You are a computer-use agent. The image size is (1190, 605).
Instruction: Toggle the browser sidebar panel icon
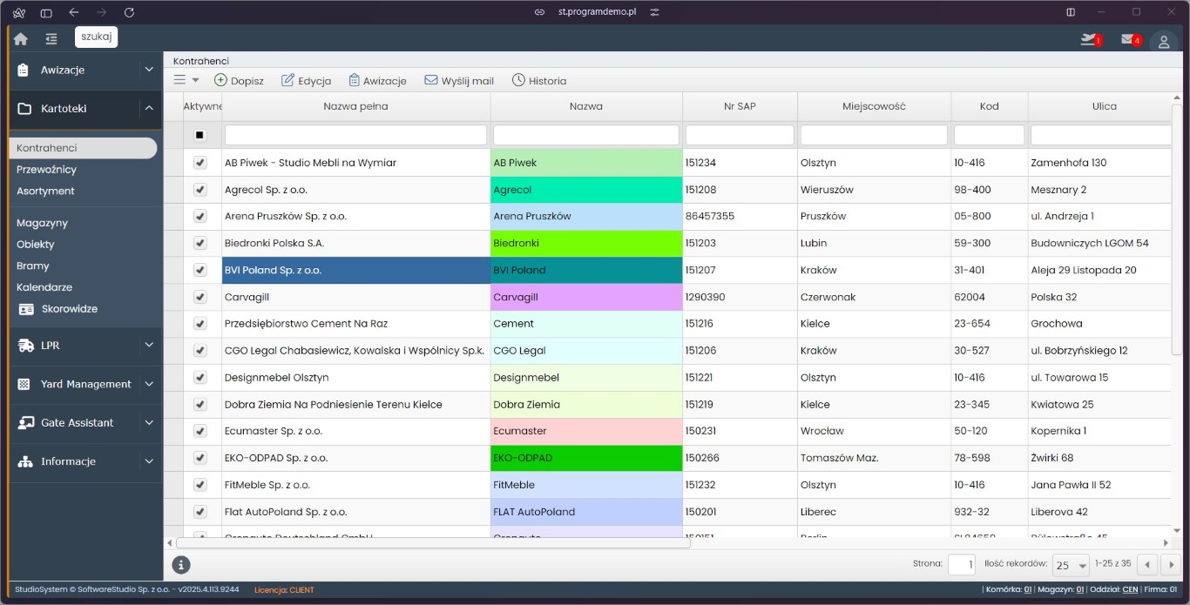click(46, 12)
